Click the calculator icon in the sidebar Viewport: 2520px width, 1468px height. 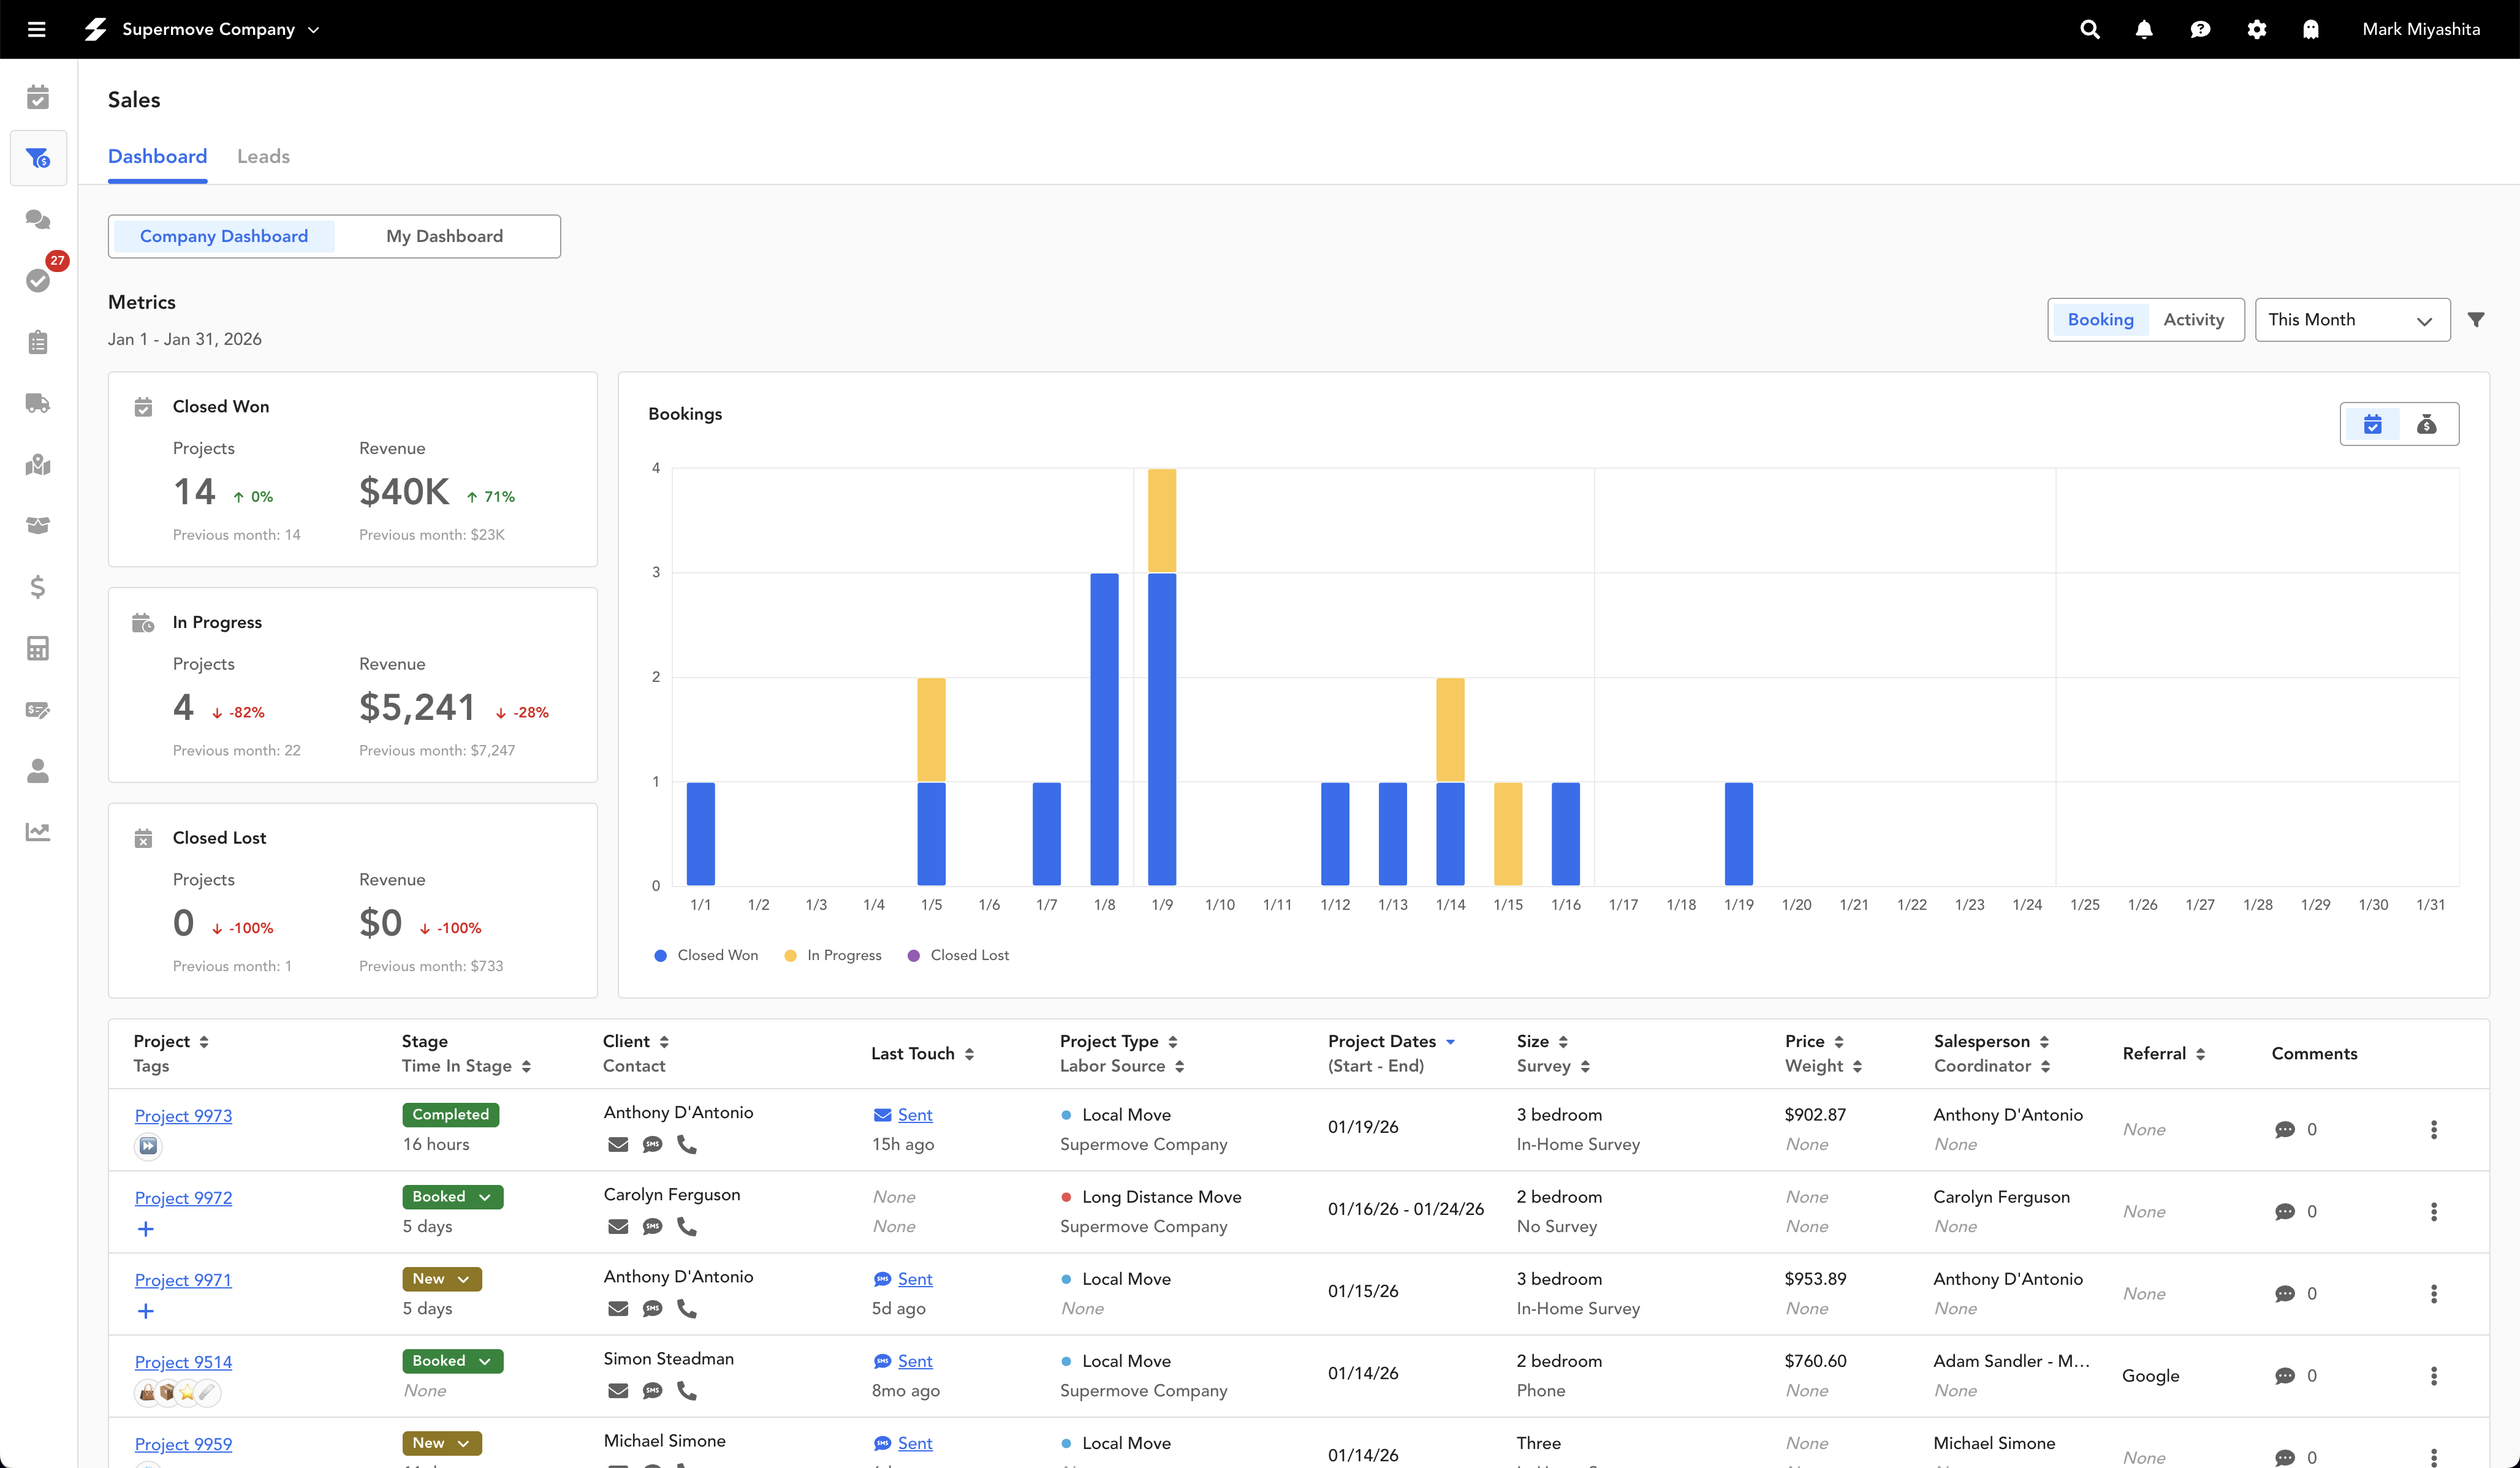(38, 648)
